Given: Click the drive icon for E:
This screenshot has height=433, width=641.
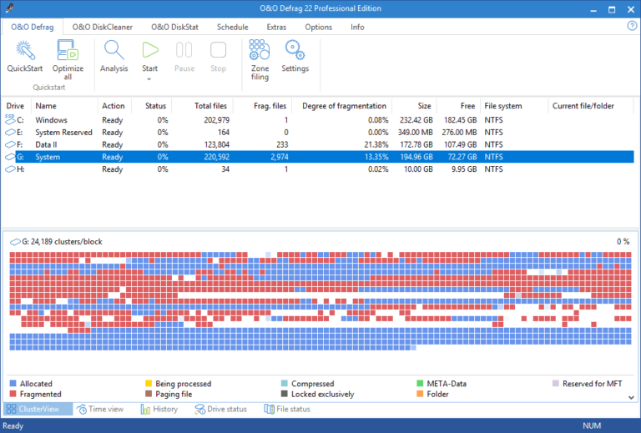Looking at the screenshot, I should pos(10,133).
